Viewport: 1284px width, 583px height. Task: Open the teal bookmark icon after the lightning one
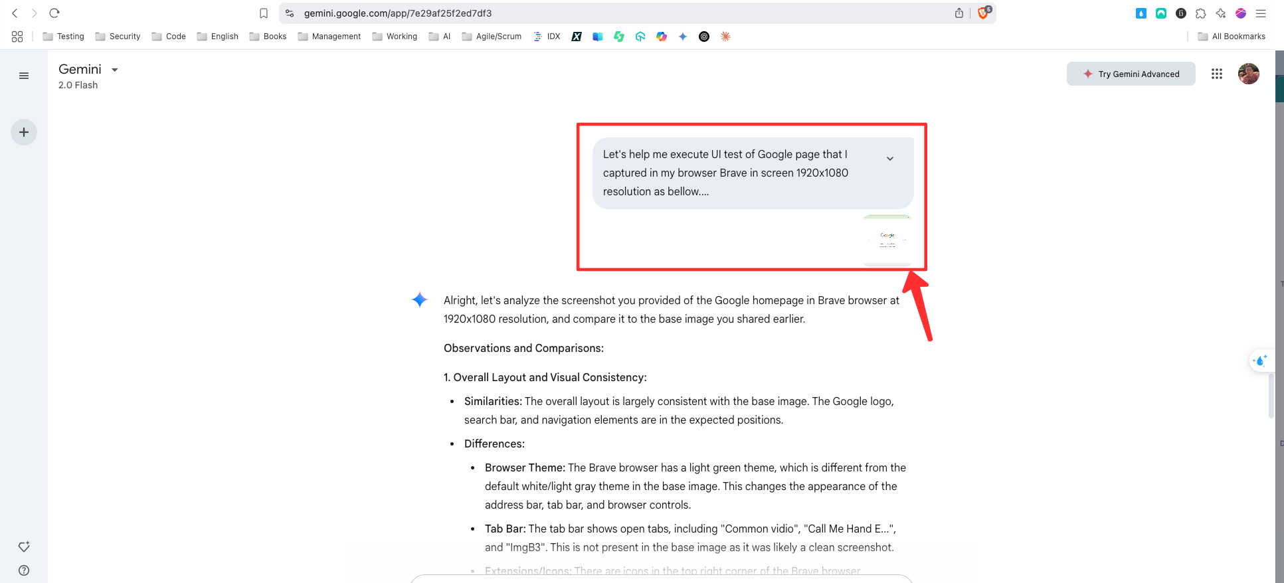tap(640, 37)
